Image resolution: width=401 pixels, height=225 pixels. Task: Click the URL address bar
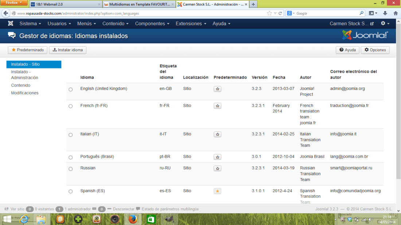click(141, 13)
